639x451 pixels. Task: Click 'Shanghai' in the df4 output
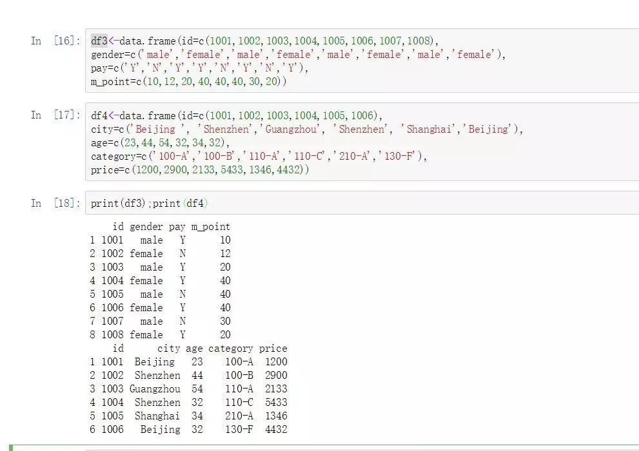pyautogui.click(x=157, y=416)
